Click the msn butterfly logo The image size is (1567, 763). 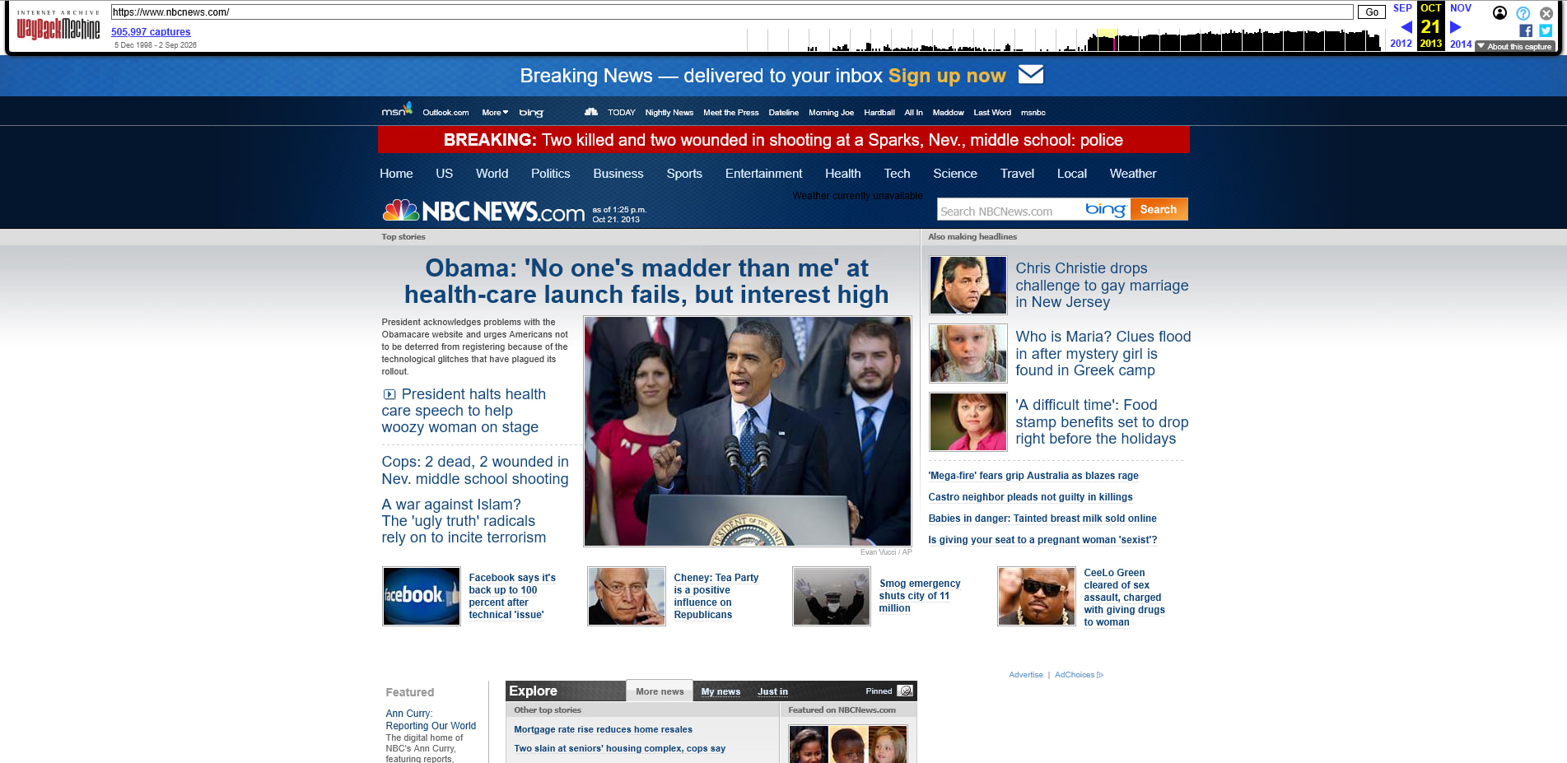click(x=397, y=110)
